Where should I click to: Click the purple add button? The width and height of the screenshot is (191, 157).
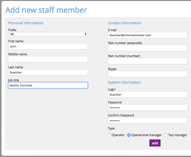[x=155, y=143]
